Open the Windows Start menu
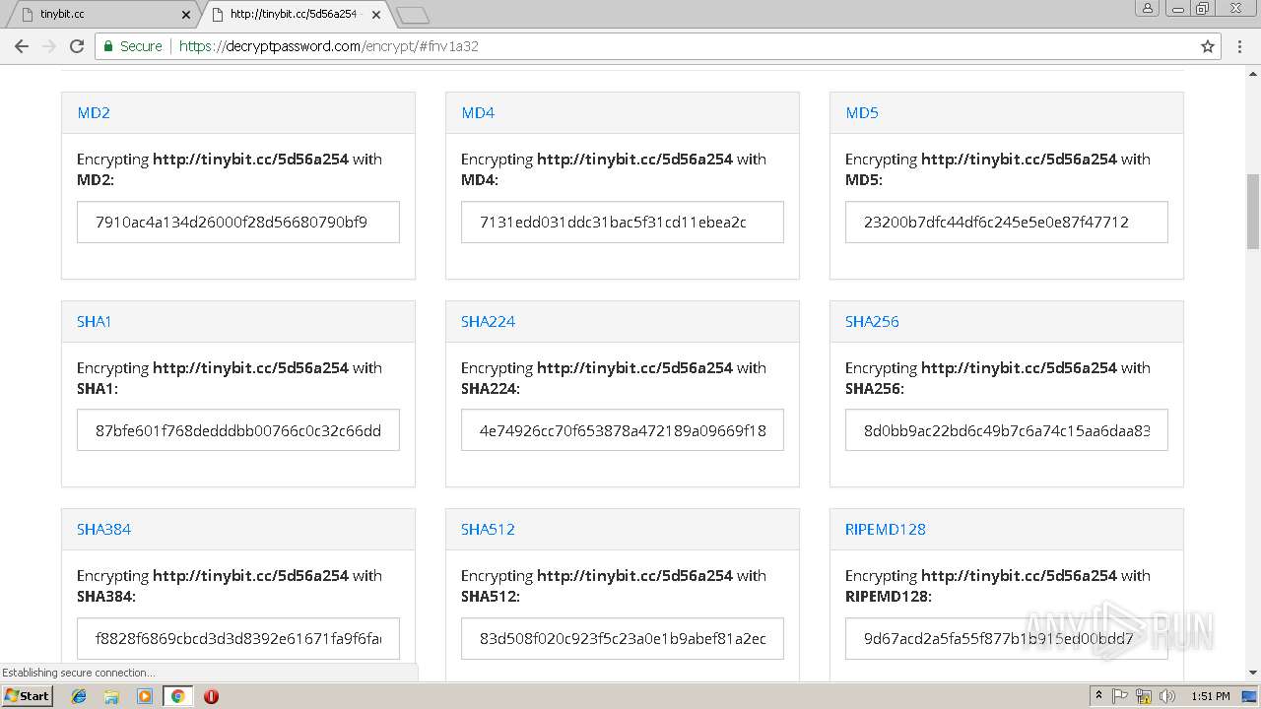Image resolution: width=1261 pixels, height=709 pixels. tap(27, 696)
